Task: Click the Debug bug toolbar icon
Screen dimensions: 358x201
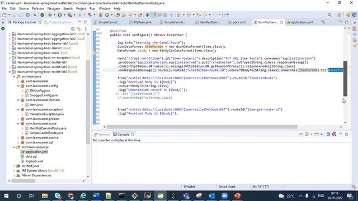Action: click(50, 15)
